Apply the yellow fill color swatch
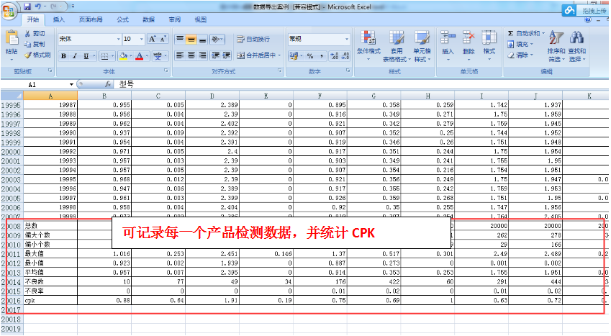 (x=123, y=56)
